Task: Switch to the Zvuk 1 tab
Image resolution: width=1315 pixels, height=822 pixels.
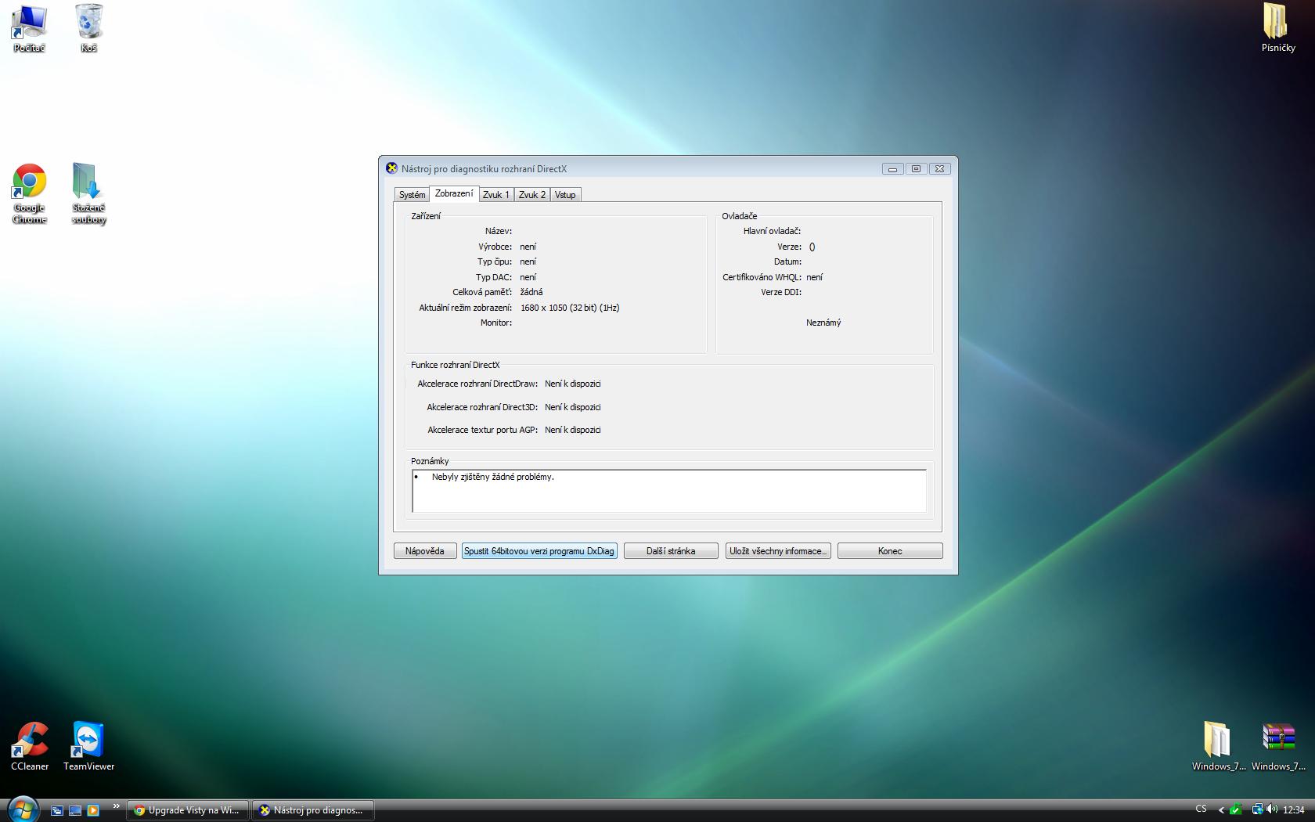Action: 495,195
